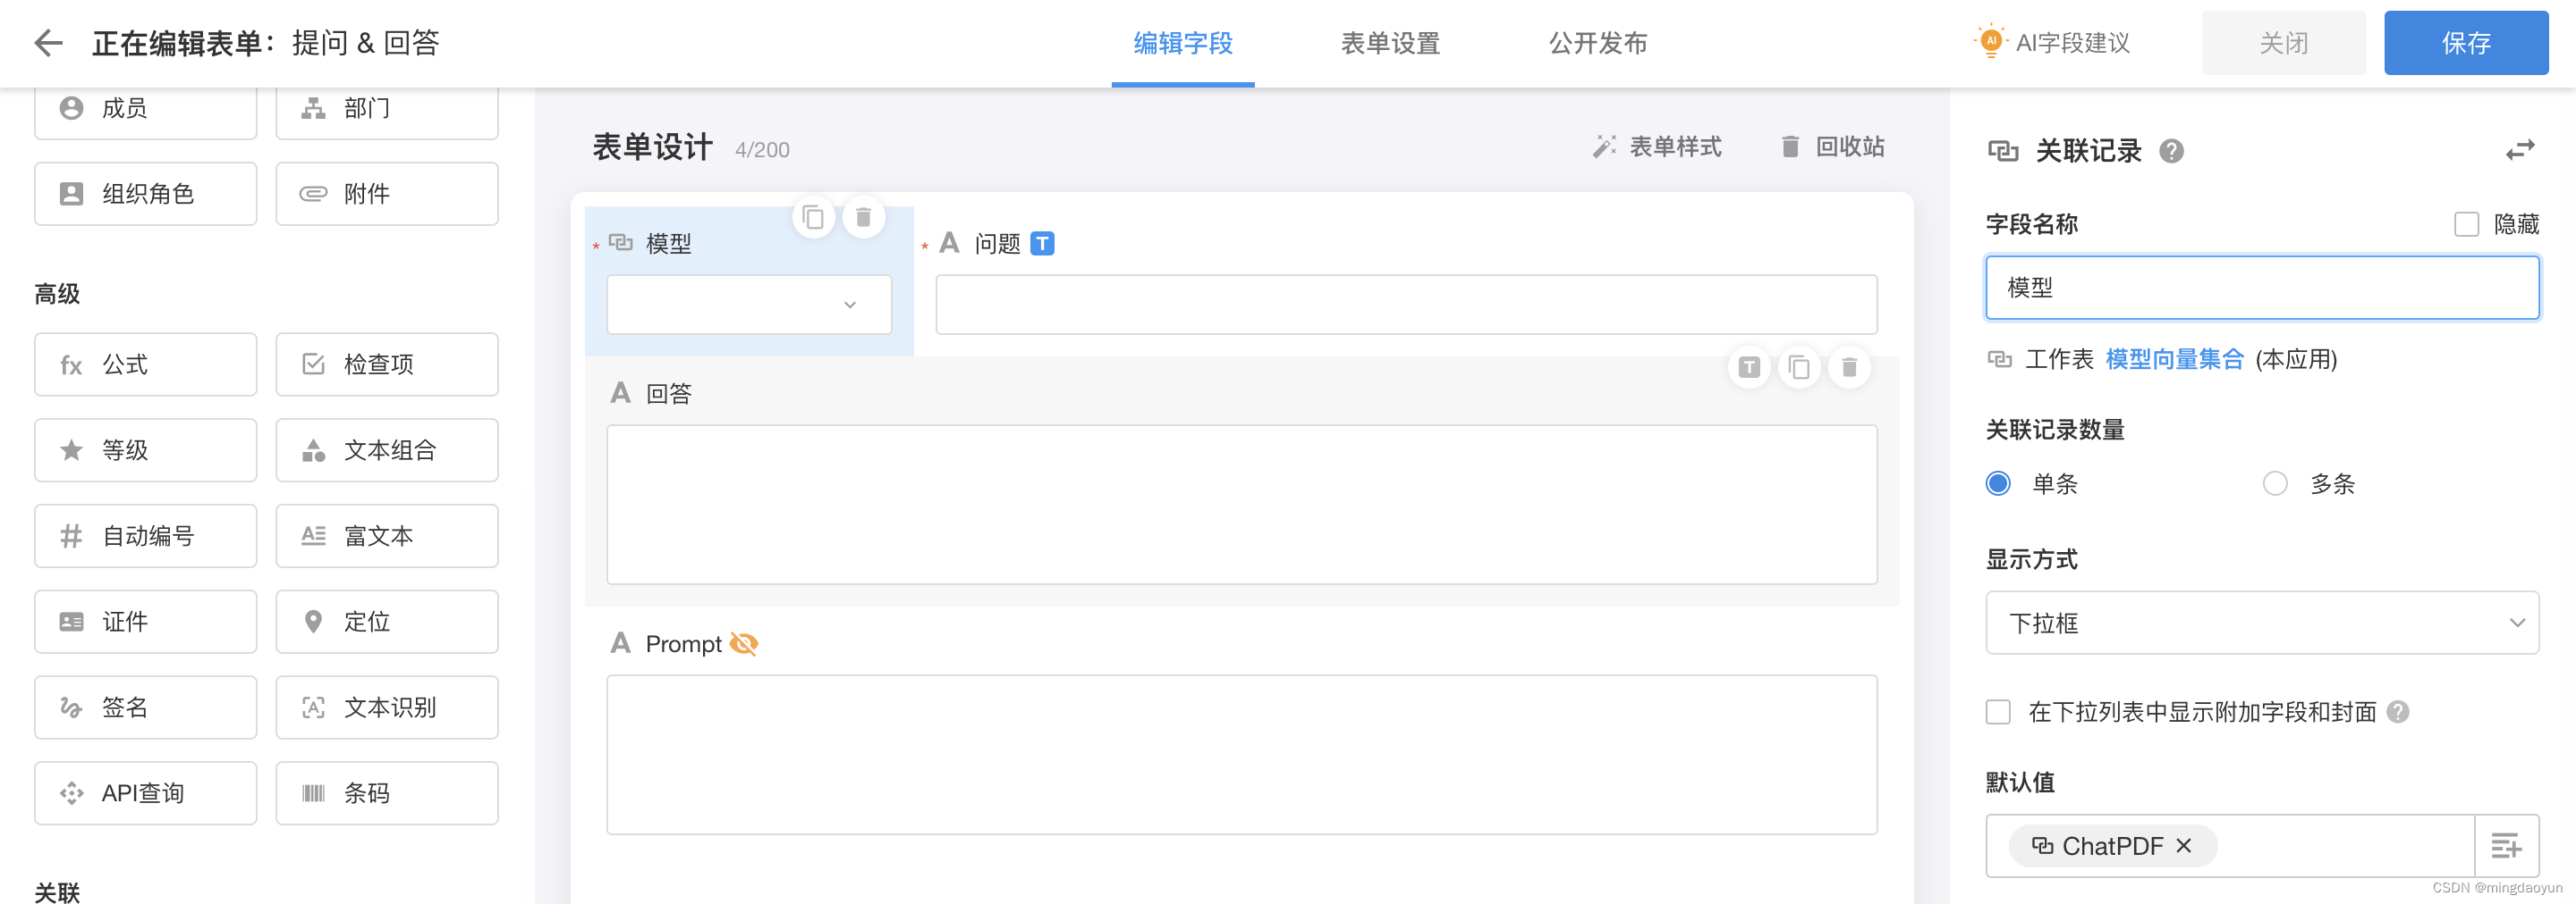Viewport: 2576px width, 904px height.
Task: Click the 问题 text input
Action: tap(1406, 305)
